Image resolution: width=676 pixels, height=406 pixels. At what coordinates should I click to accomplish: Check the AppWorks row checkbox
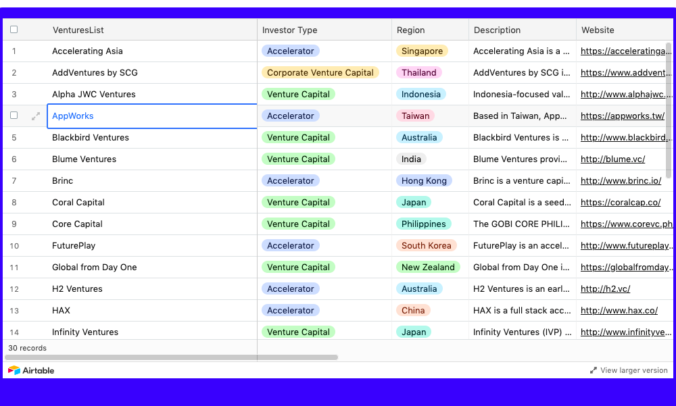(x=14, y=116)
